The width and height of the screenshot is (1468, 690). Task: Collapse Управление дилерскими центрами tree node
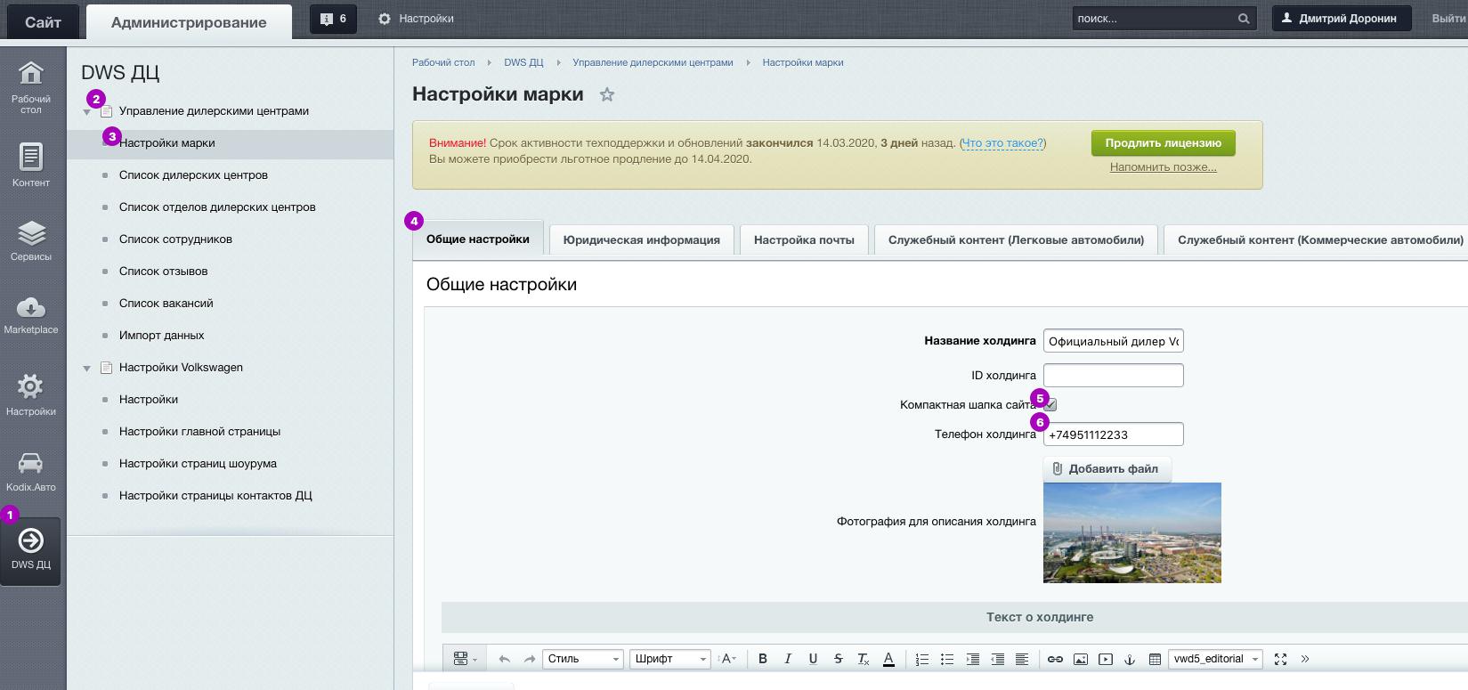(87, 112)
